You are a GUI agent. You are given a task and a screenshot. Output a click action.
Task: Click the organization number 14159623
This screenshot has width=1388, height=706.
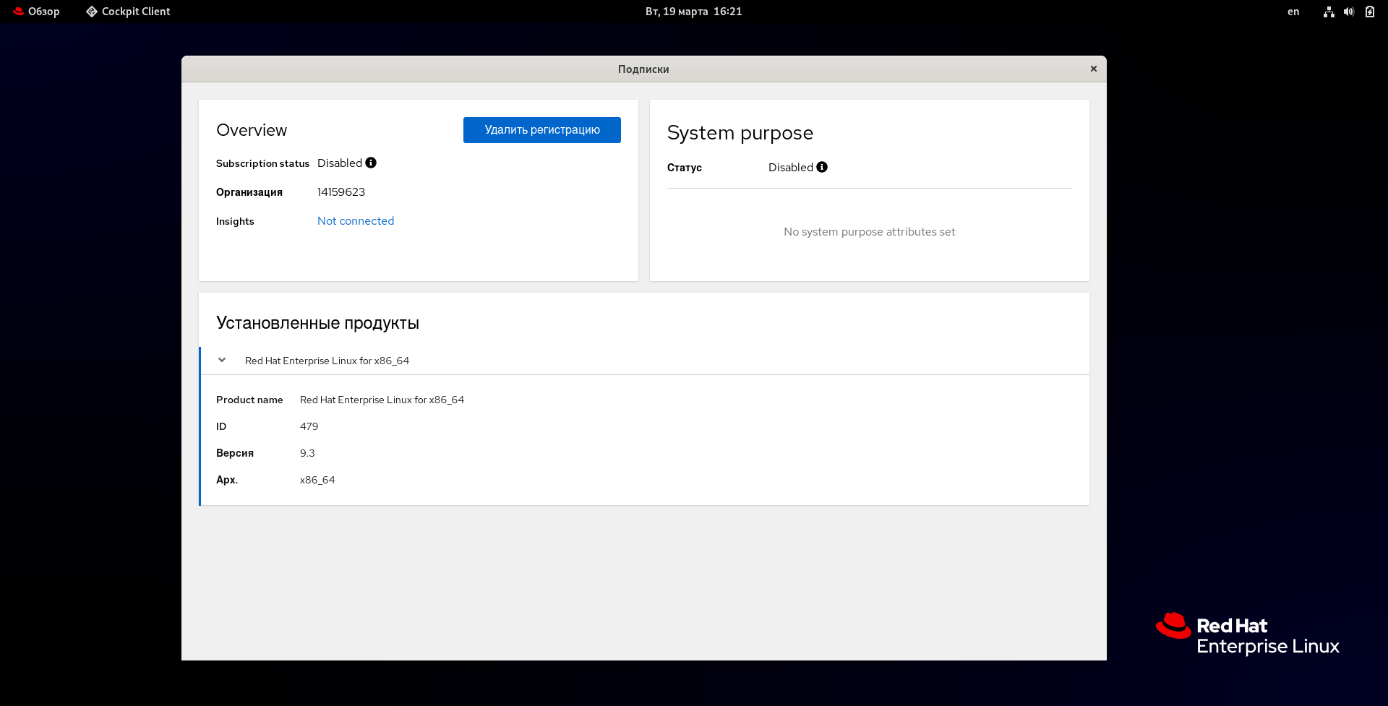tap(341, 192)
